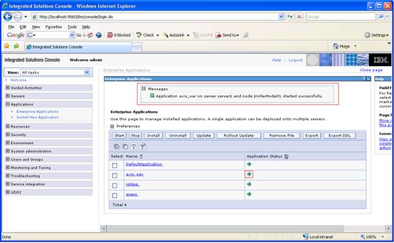Image resolution: width=394 pixels, height=243 pixels.
Task: Click the Start button
Action: [119, 135]
